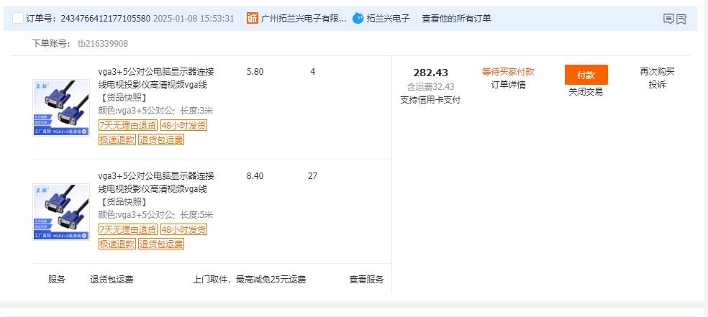The width and height of the screenshot is (708, 317).
Task: Click 7天无理由退货 tag on 5米 item
Action: coord(128,229)
